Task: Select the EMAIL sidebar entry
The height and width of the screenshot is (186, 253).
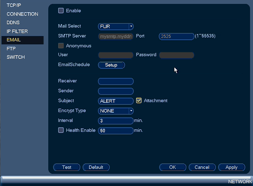Action: coord(22,40)
